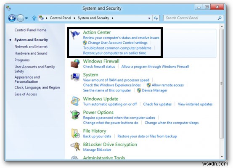Click Troubleshoot common computer problems
Image resolution: width=233 pixels, height=168 pixels.
(117, 48)
